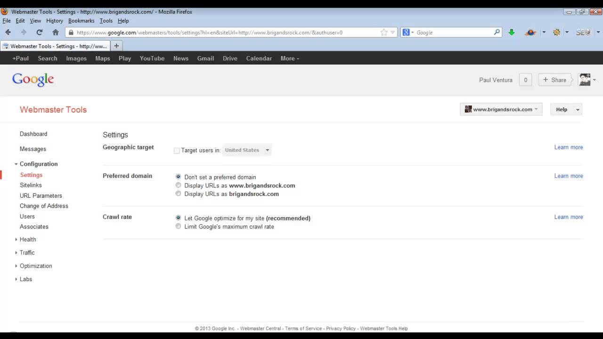Open Change of Address in sidebar

click(44, 206)
